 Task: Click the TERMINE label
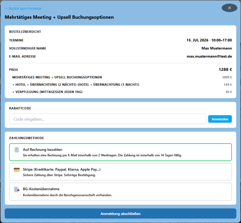(16, 40)
